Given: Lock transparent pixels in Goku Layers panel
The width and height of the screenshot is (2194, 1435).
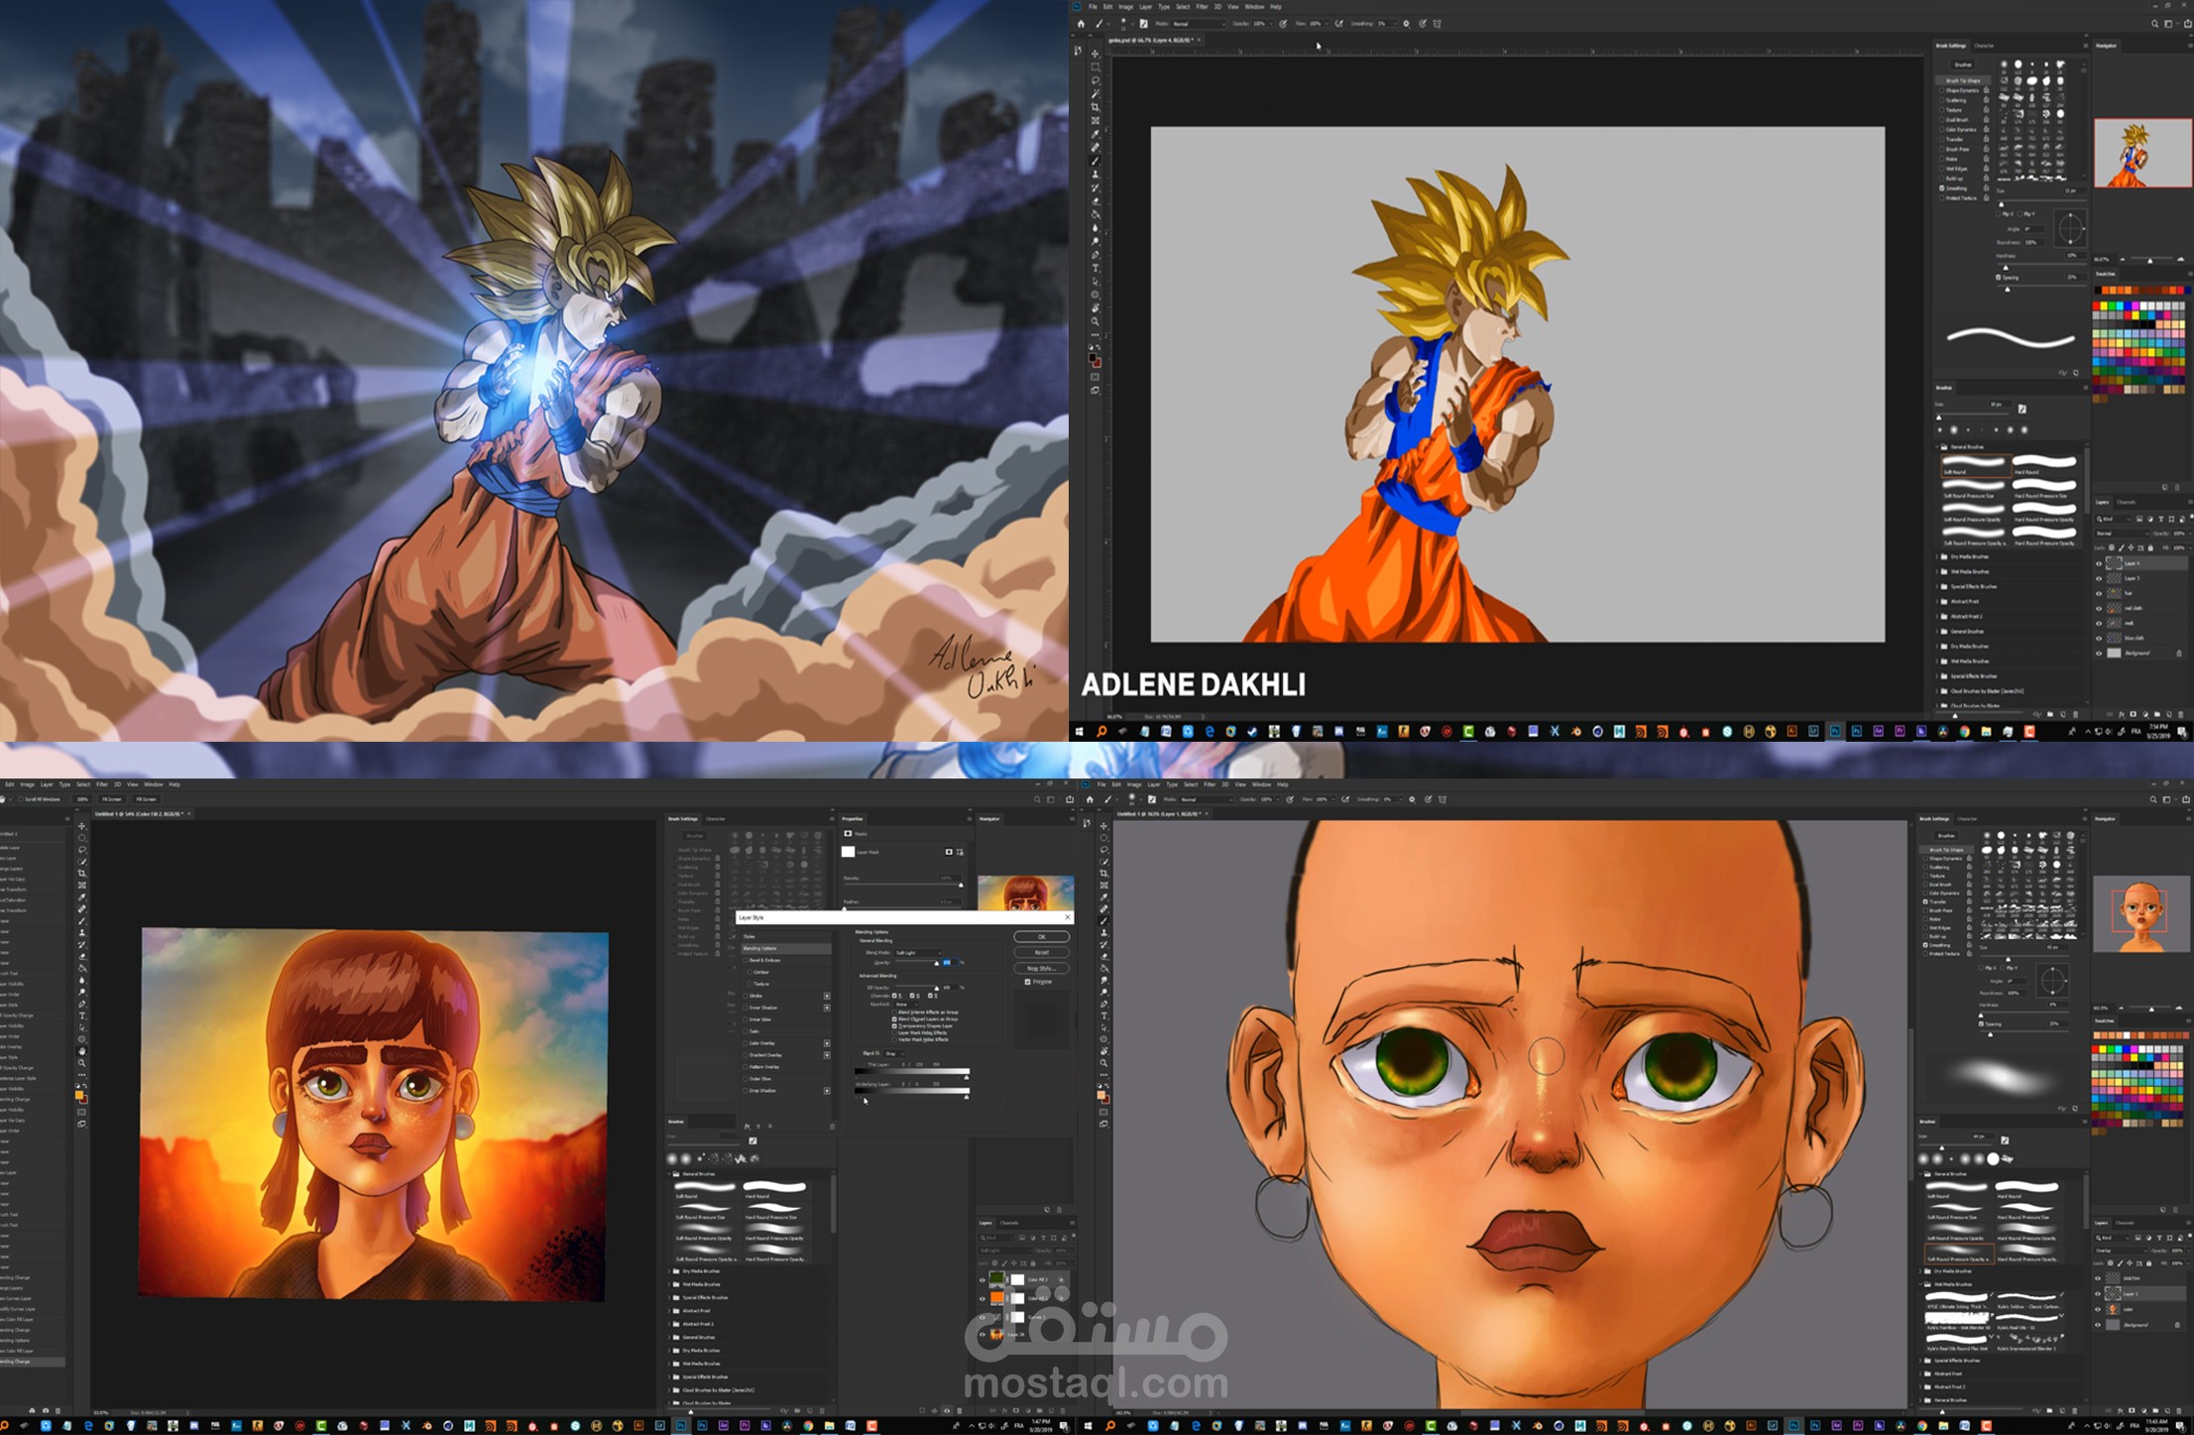Looking at the screenshot, I should (2112, 547).
